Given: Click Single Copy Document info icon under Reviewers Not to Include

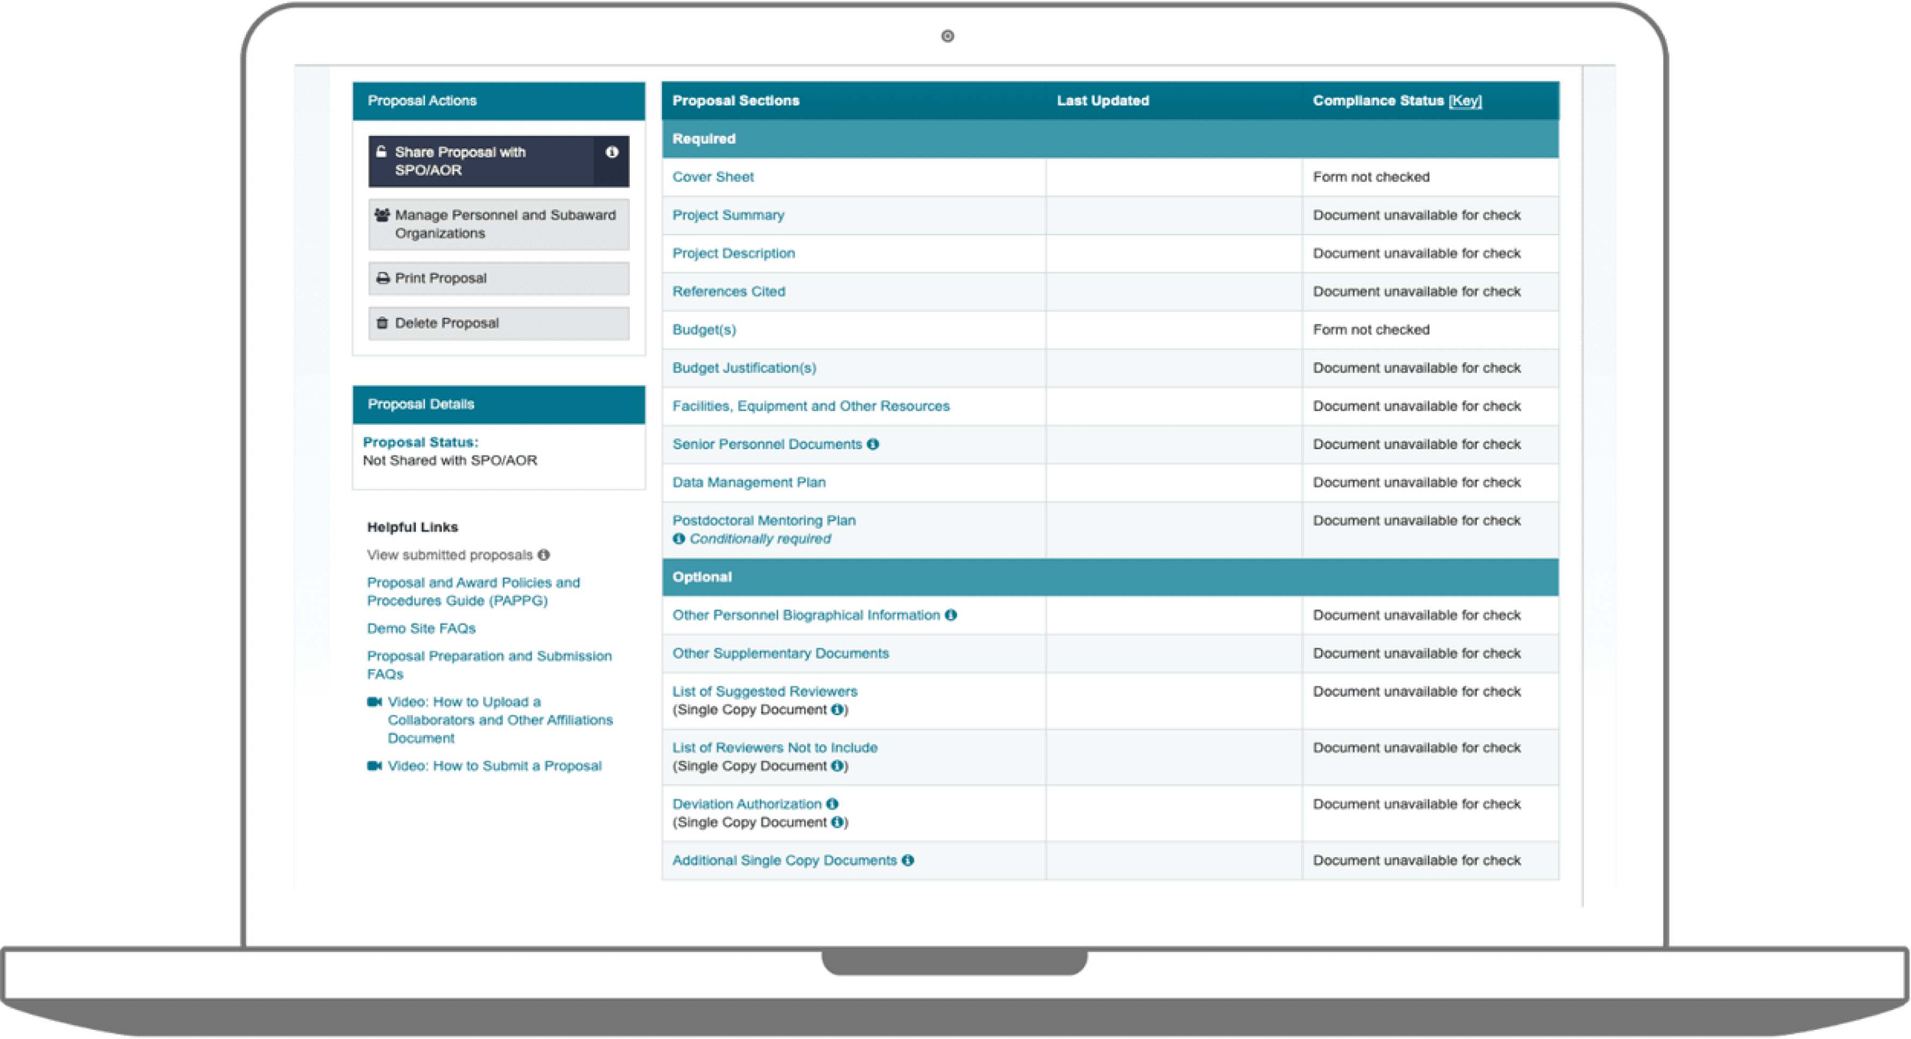Looking at the screenshot, I should coord(837,766).
